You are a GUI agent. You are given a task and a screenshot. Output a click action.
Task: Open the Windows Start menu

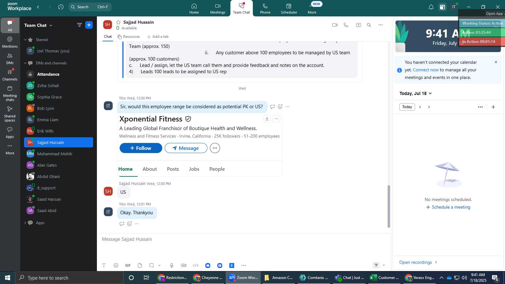click(x=8, y=278)
